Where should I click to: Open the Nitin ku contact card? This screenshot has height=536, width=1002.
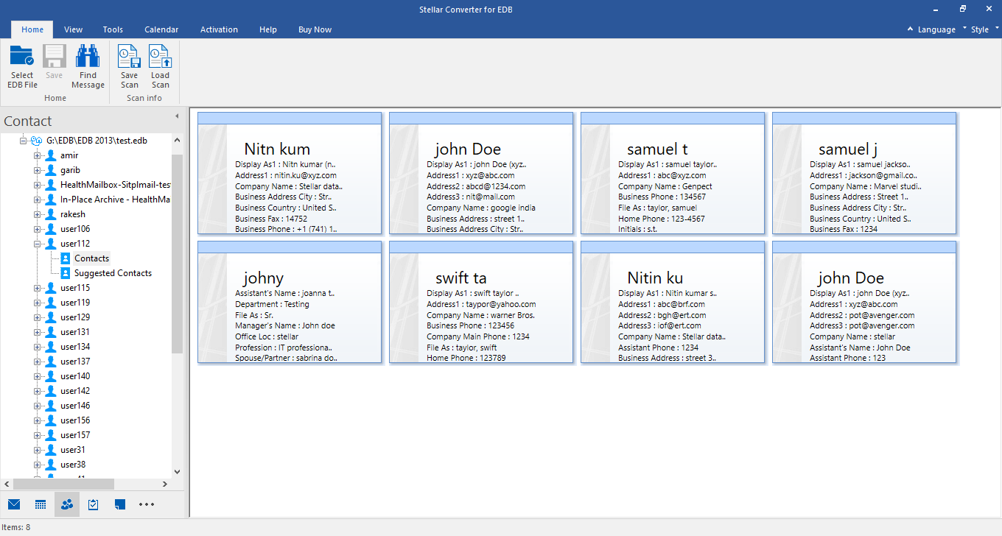673,302
